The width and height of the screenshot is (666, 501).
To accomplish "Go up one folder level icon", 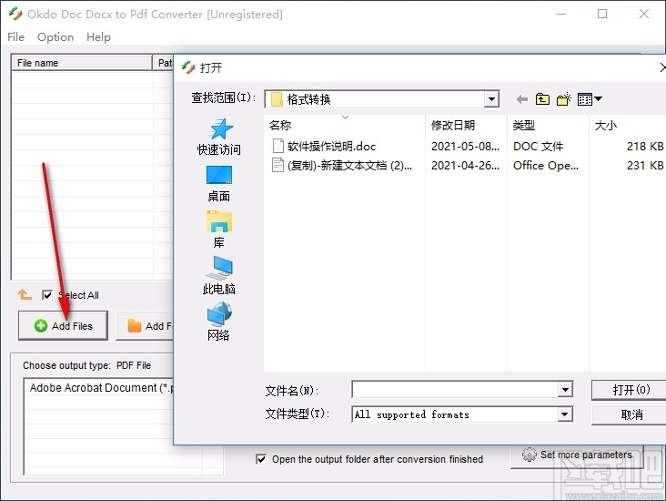I will (x=542, y=99).
